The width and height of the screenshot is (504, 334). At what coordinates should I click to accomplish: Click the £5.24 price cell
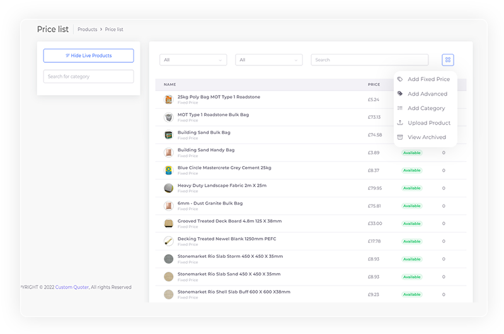pos(374,99)
